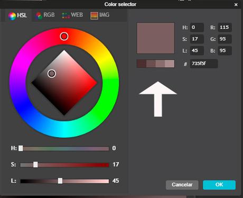The height and width of the screenshot is (198, 243).
Task: Select the second shade in swatch strip
Action: pos(151,64)
